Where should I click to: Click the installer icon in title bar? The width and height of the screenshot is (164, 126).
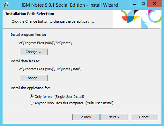click(x=6, y=5)
